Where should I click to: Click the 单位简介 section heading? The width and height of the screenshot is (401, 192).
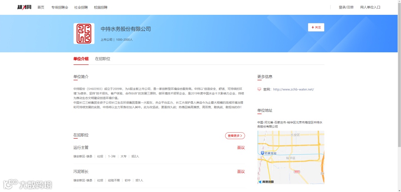pos(81,77)
